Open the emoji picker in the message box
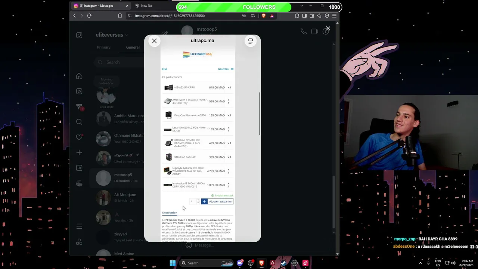478x269 pixels. [189, 245]
